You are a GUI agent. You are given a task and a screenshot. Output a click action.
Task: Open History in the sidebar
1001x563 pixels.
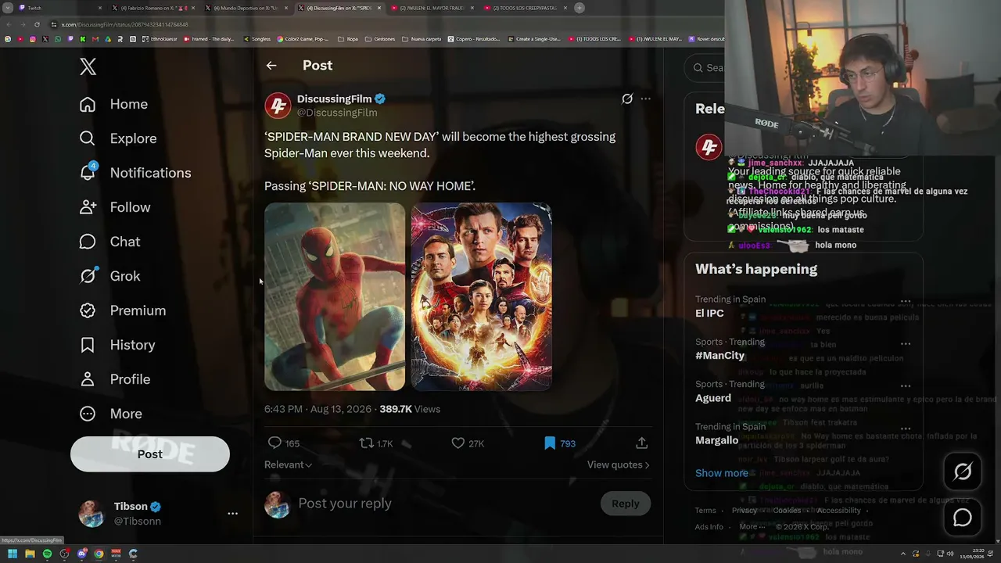tap(117, 345)
